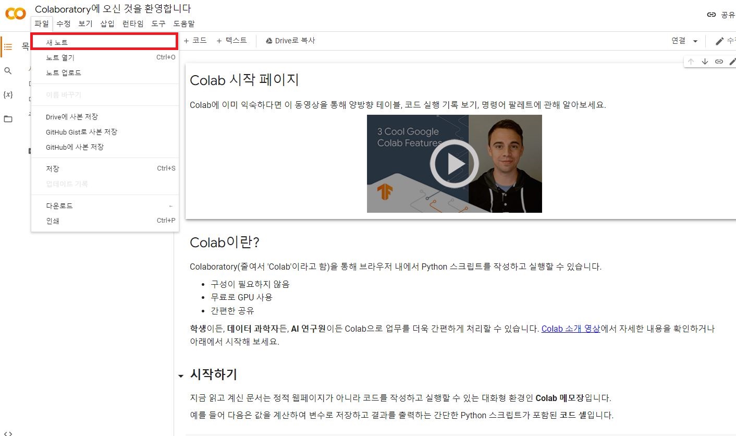Viewport: 736px width, 436px height.
Task: Open the 보기 menu
Action: [x=85, y=23]
